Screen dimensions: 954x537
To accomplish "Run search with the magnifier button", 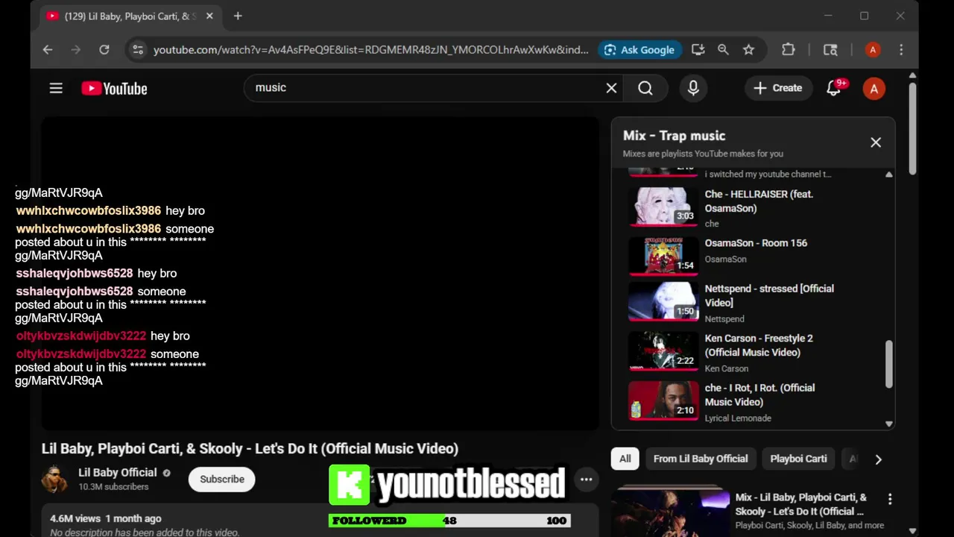I will point(645,88).
